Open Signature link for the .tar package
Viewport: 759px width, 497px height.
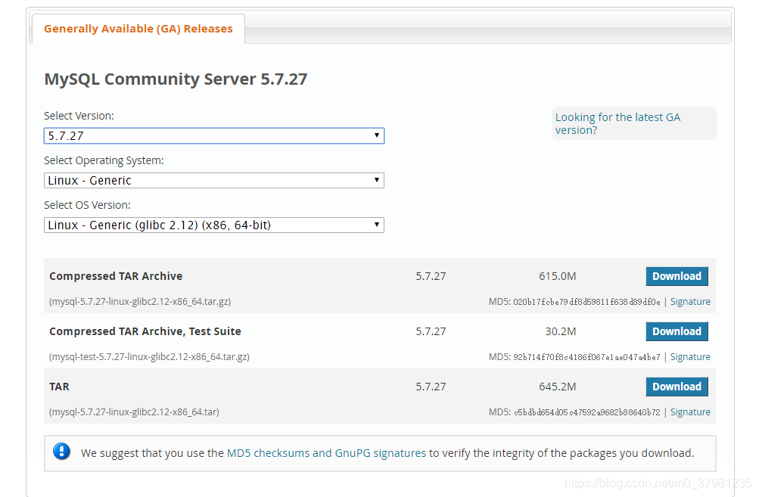(x=690, y=412)
